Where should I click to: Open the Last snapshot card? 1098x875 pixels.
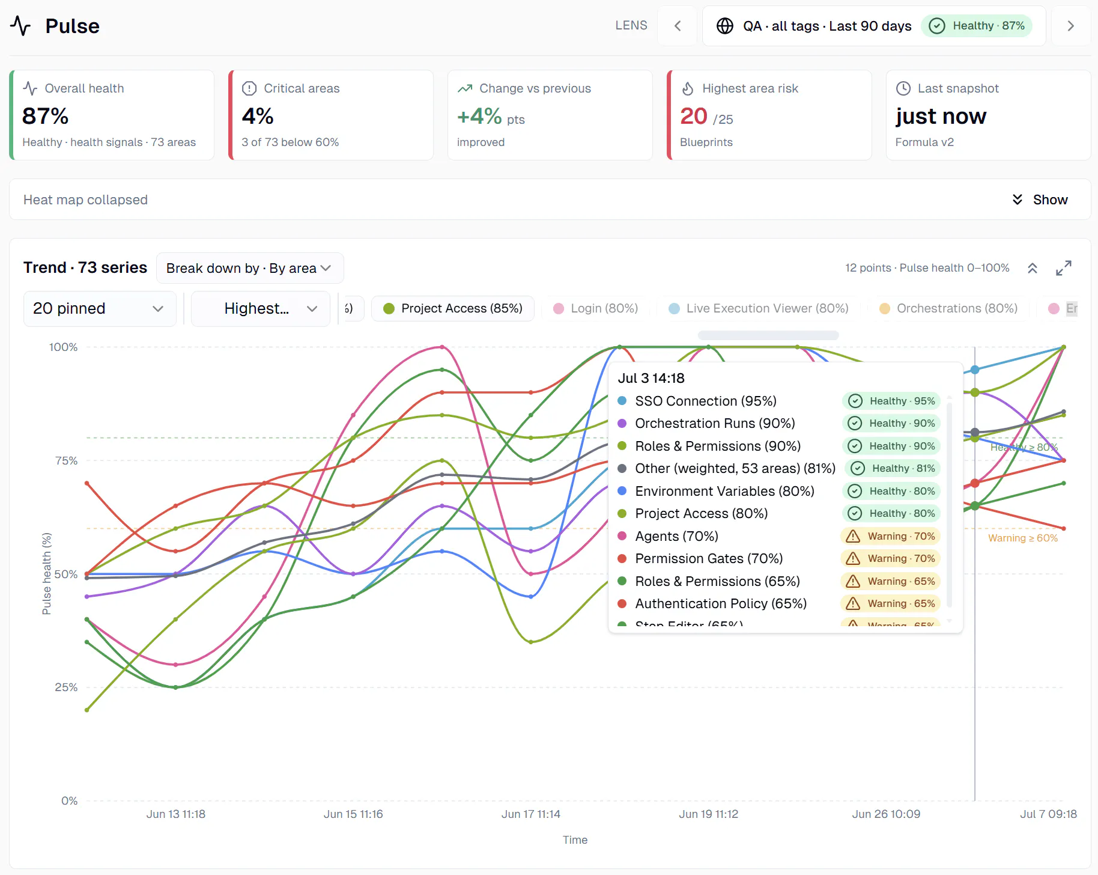(988, 115)
